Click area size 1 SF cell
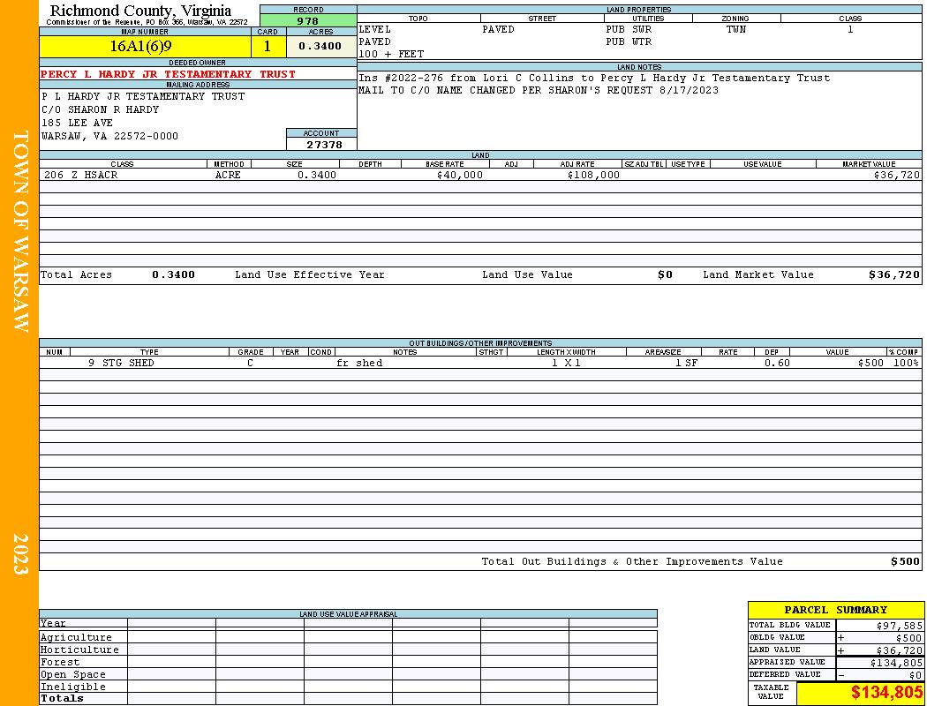Image resolution: width=927 pixels, height=706 pixels. tap(686, 363)
